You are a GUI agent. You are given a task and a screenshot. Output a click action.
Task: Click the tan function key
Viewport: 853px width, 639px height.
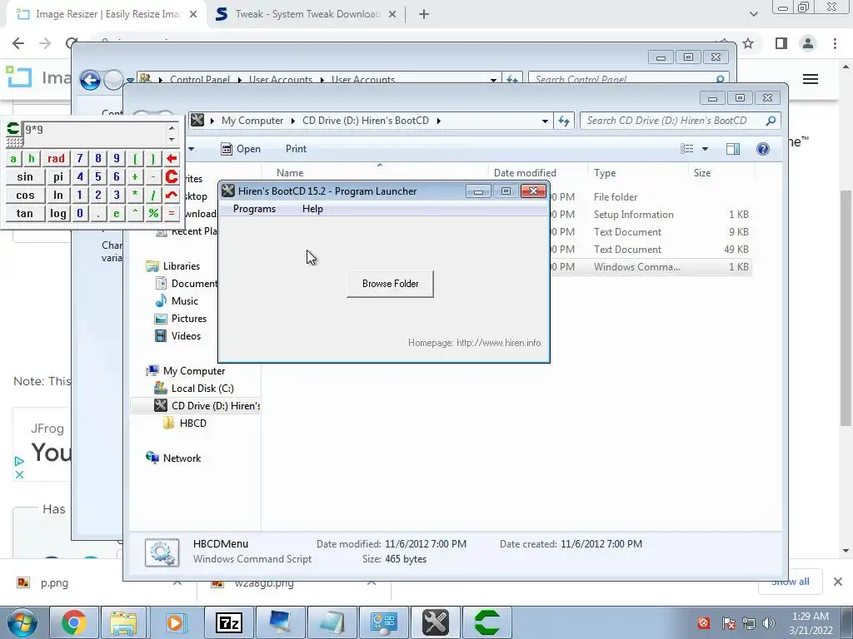coord(25,214)
